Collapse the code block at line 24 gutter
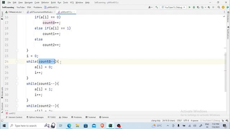Image resolution: width=230 pixels, height=129 pixels. 17,62
